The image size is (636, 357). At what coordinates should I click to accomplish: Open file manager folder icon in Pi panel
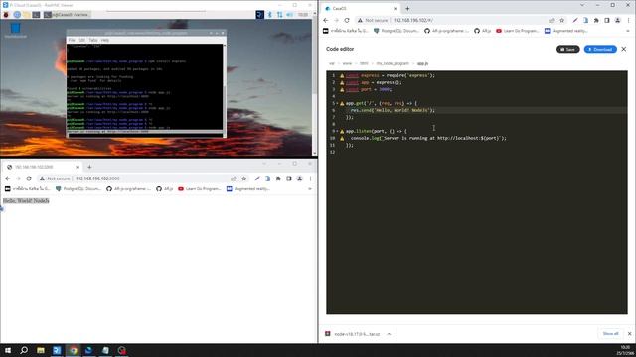pos(27,15)
